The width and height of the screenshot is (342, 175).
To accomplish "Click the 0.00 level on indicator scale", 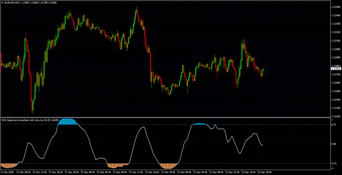I will pyautogui.click(x=333, y=144).
